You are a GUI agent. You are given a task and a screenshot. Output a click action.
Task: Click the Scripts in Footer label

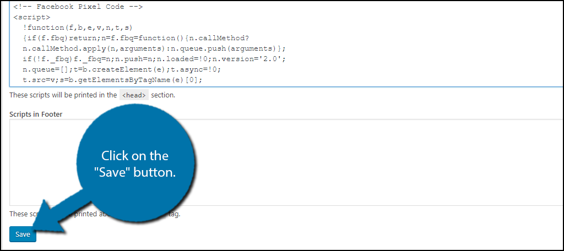(x=36, y=114)
